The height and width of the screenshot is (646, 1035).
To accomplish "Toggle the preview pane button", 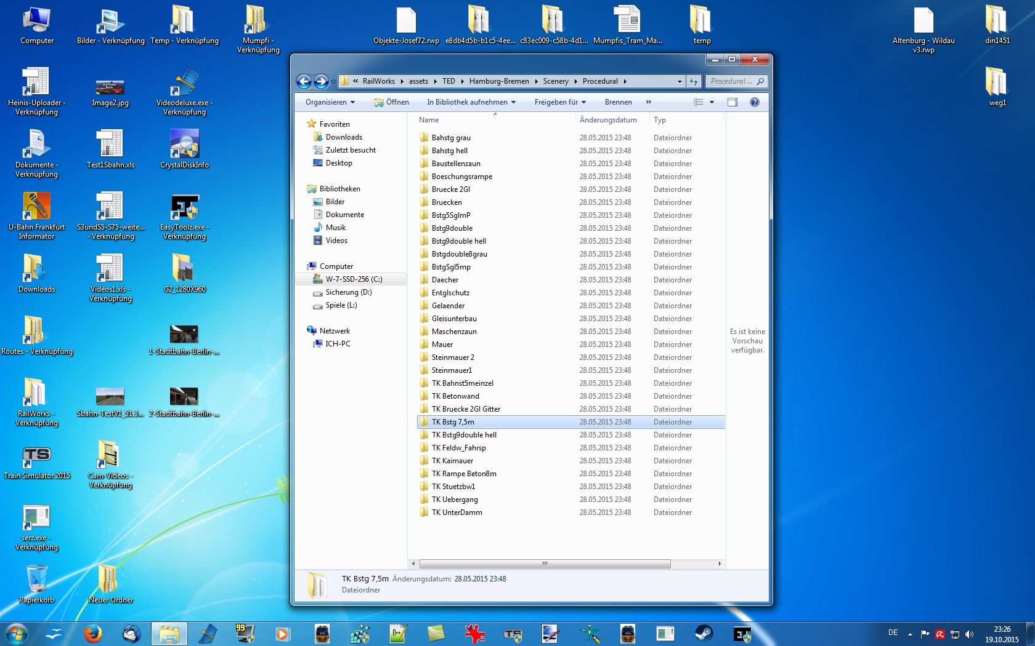I will click(732, 102).
